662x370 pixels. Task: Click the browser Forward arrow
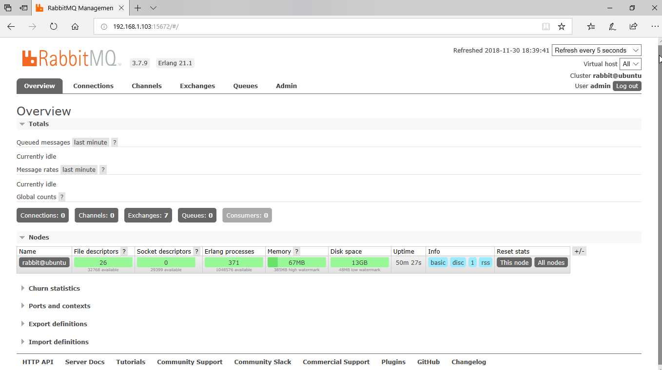click(x=33, y=27)
